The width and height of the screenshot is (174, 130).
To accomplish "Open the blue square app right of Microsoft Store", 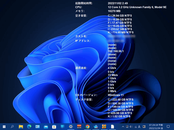I will 62,127.
